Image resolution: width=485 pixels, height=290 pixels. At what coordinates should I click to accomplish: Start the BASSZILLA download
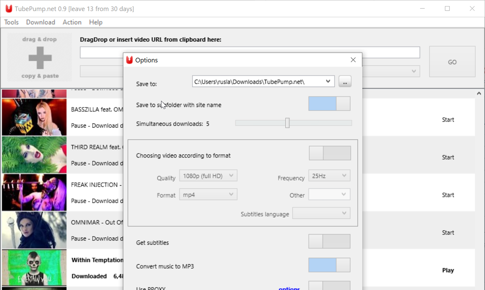(448, 120)
